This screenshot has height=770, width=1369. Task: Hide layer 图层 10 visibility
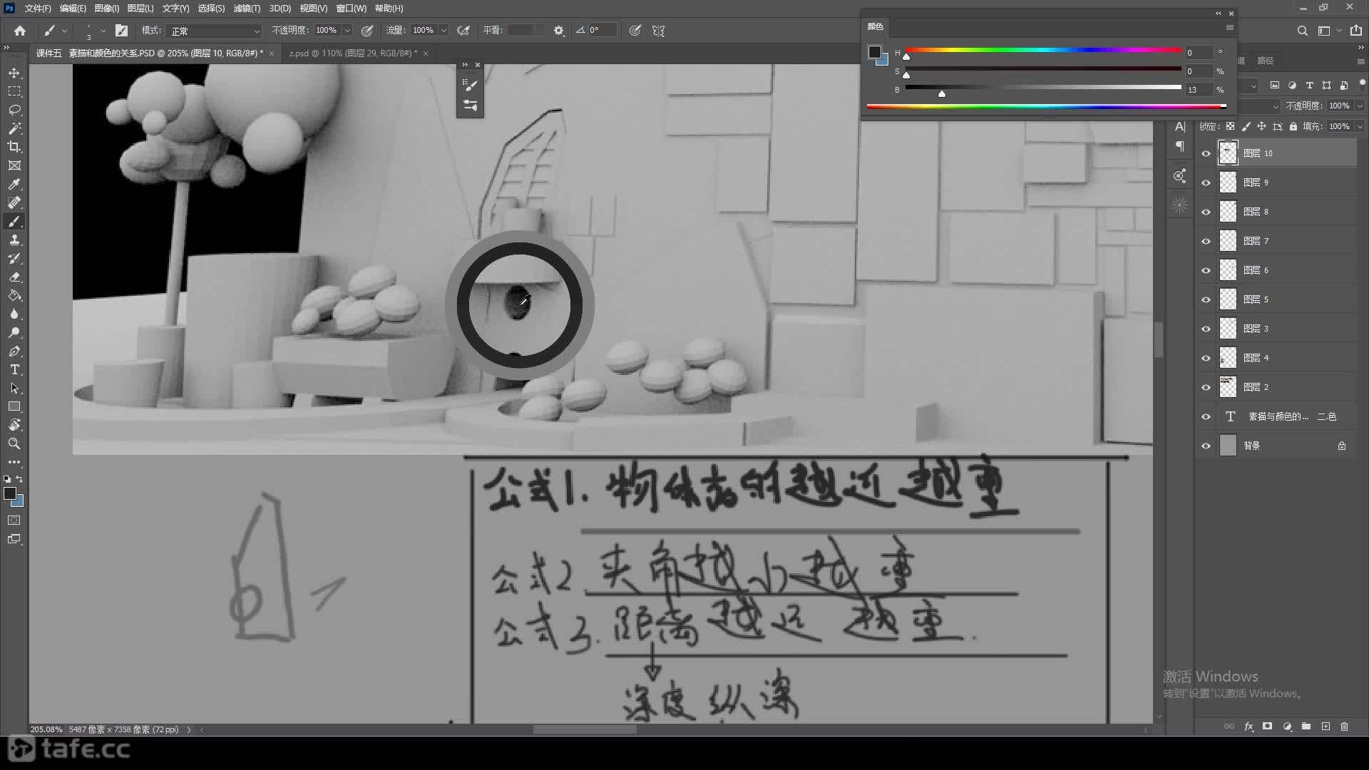click(x=1206, y=153)
